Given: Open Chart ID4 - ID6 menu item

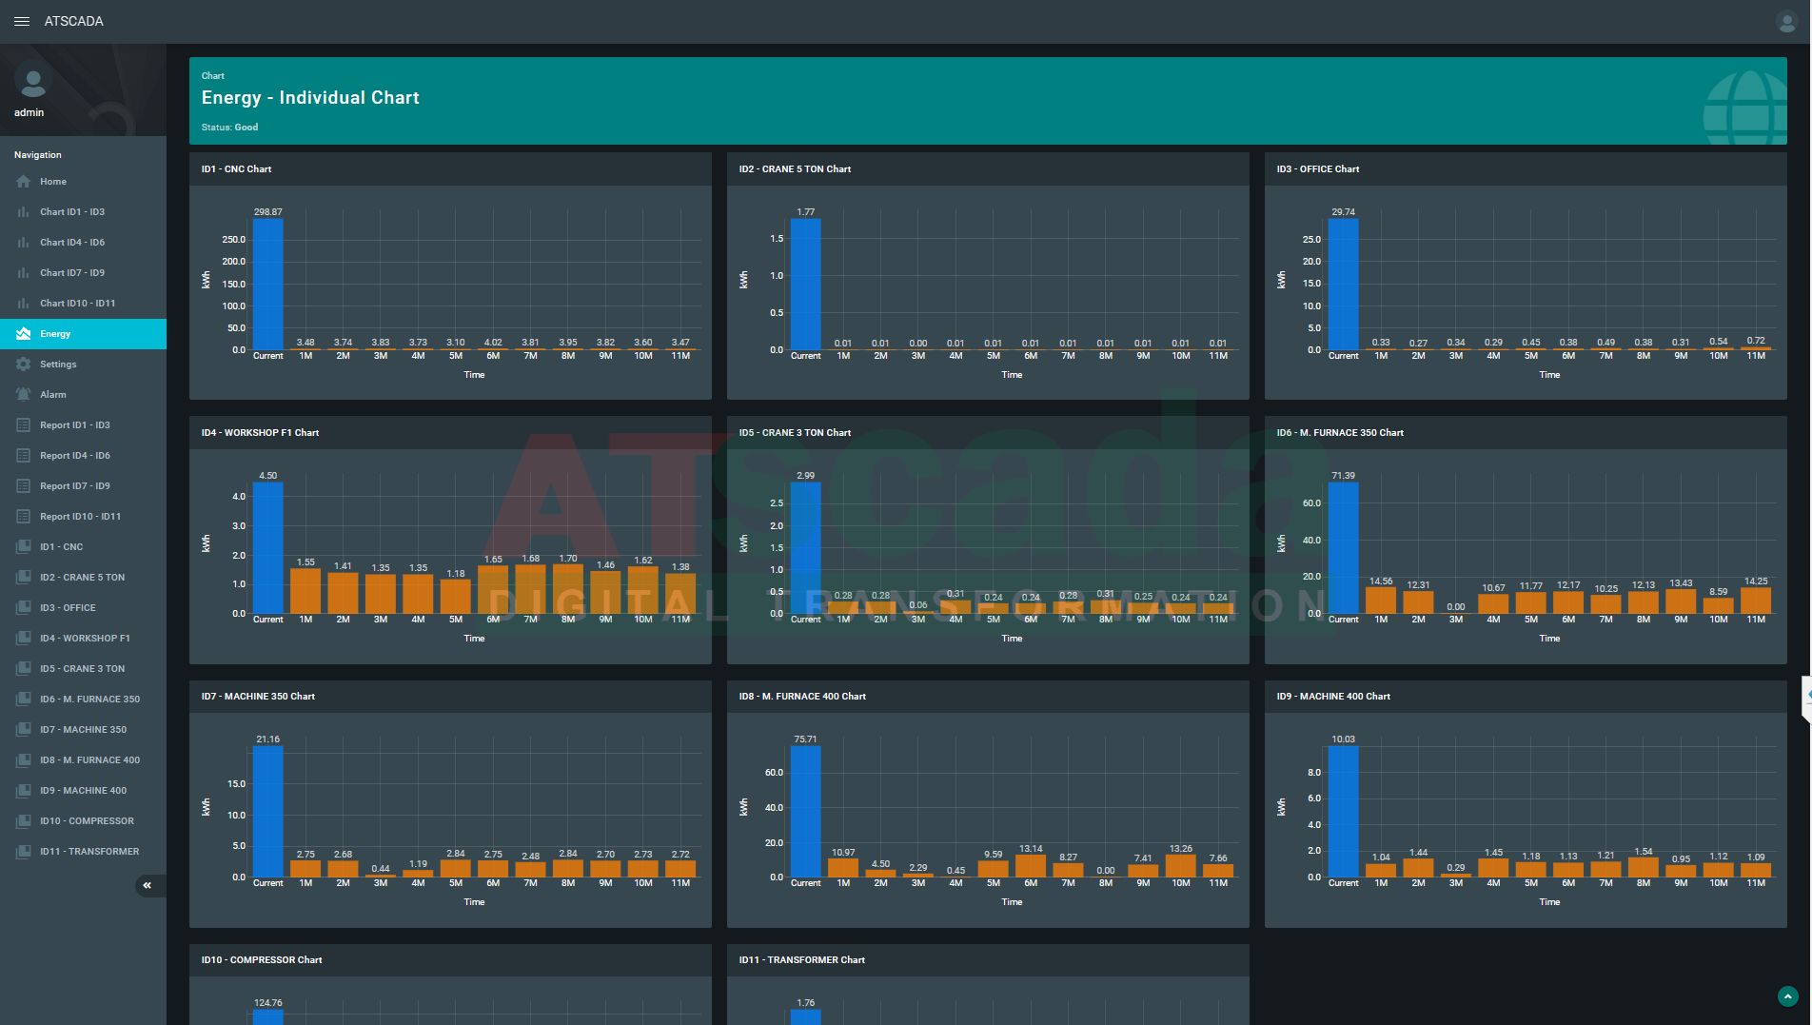Looking at the screenshot, I should [72, 243].
